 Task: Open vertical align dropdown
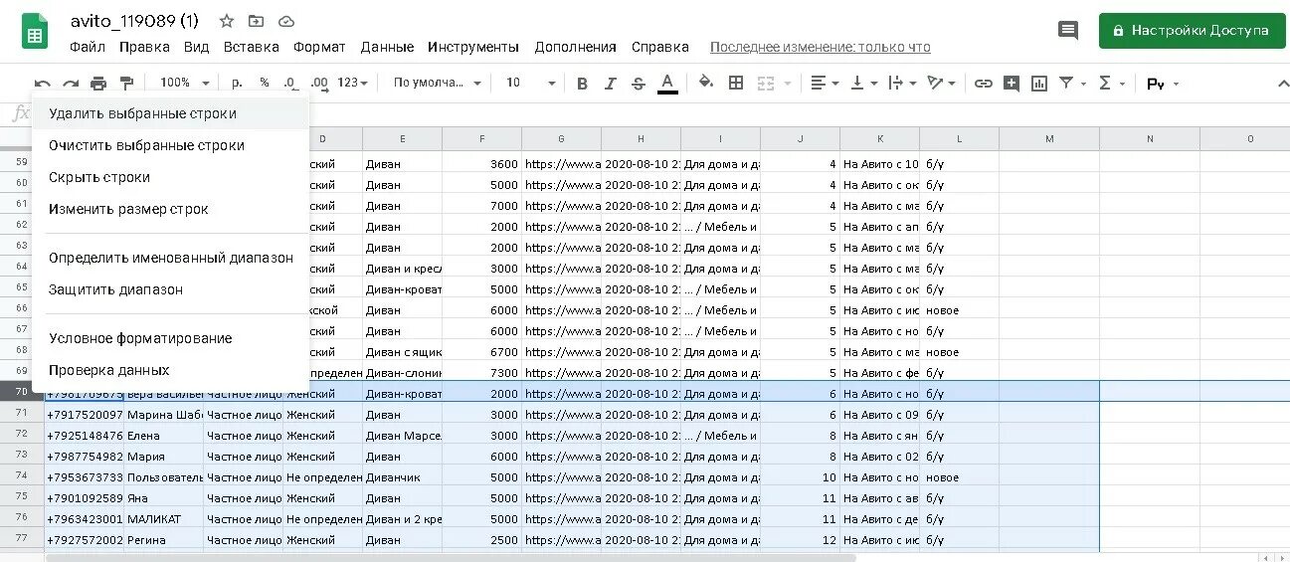864,84
